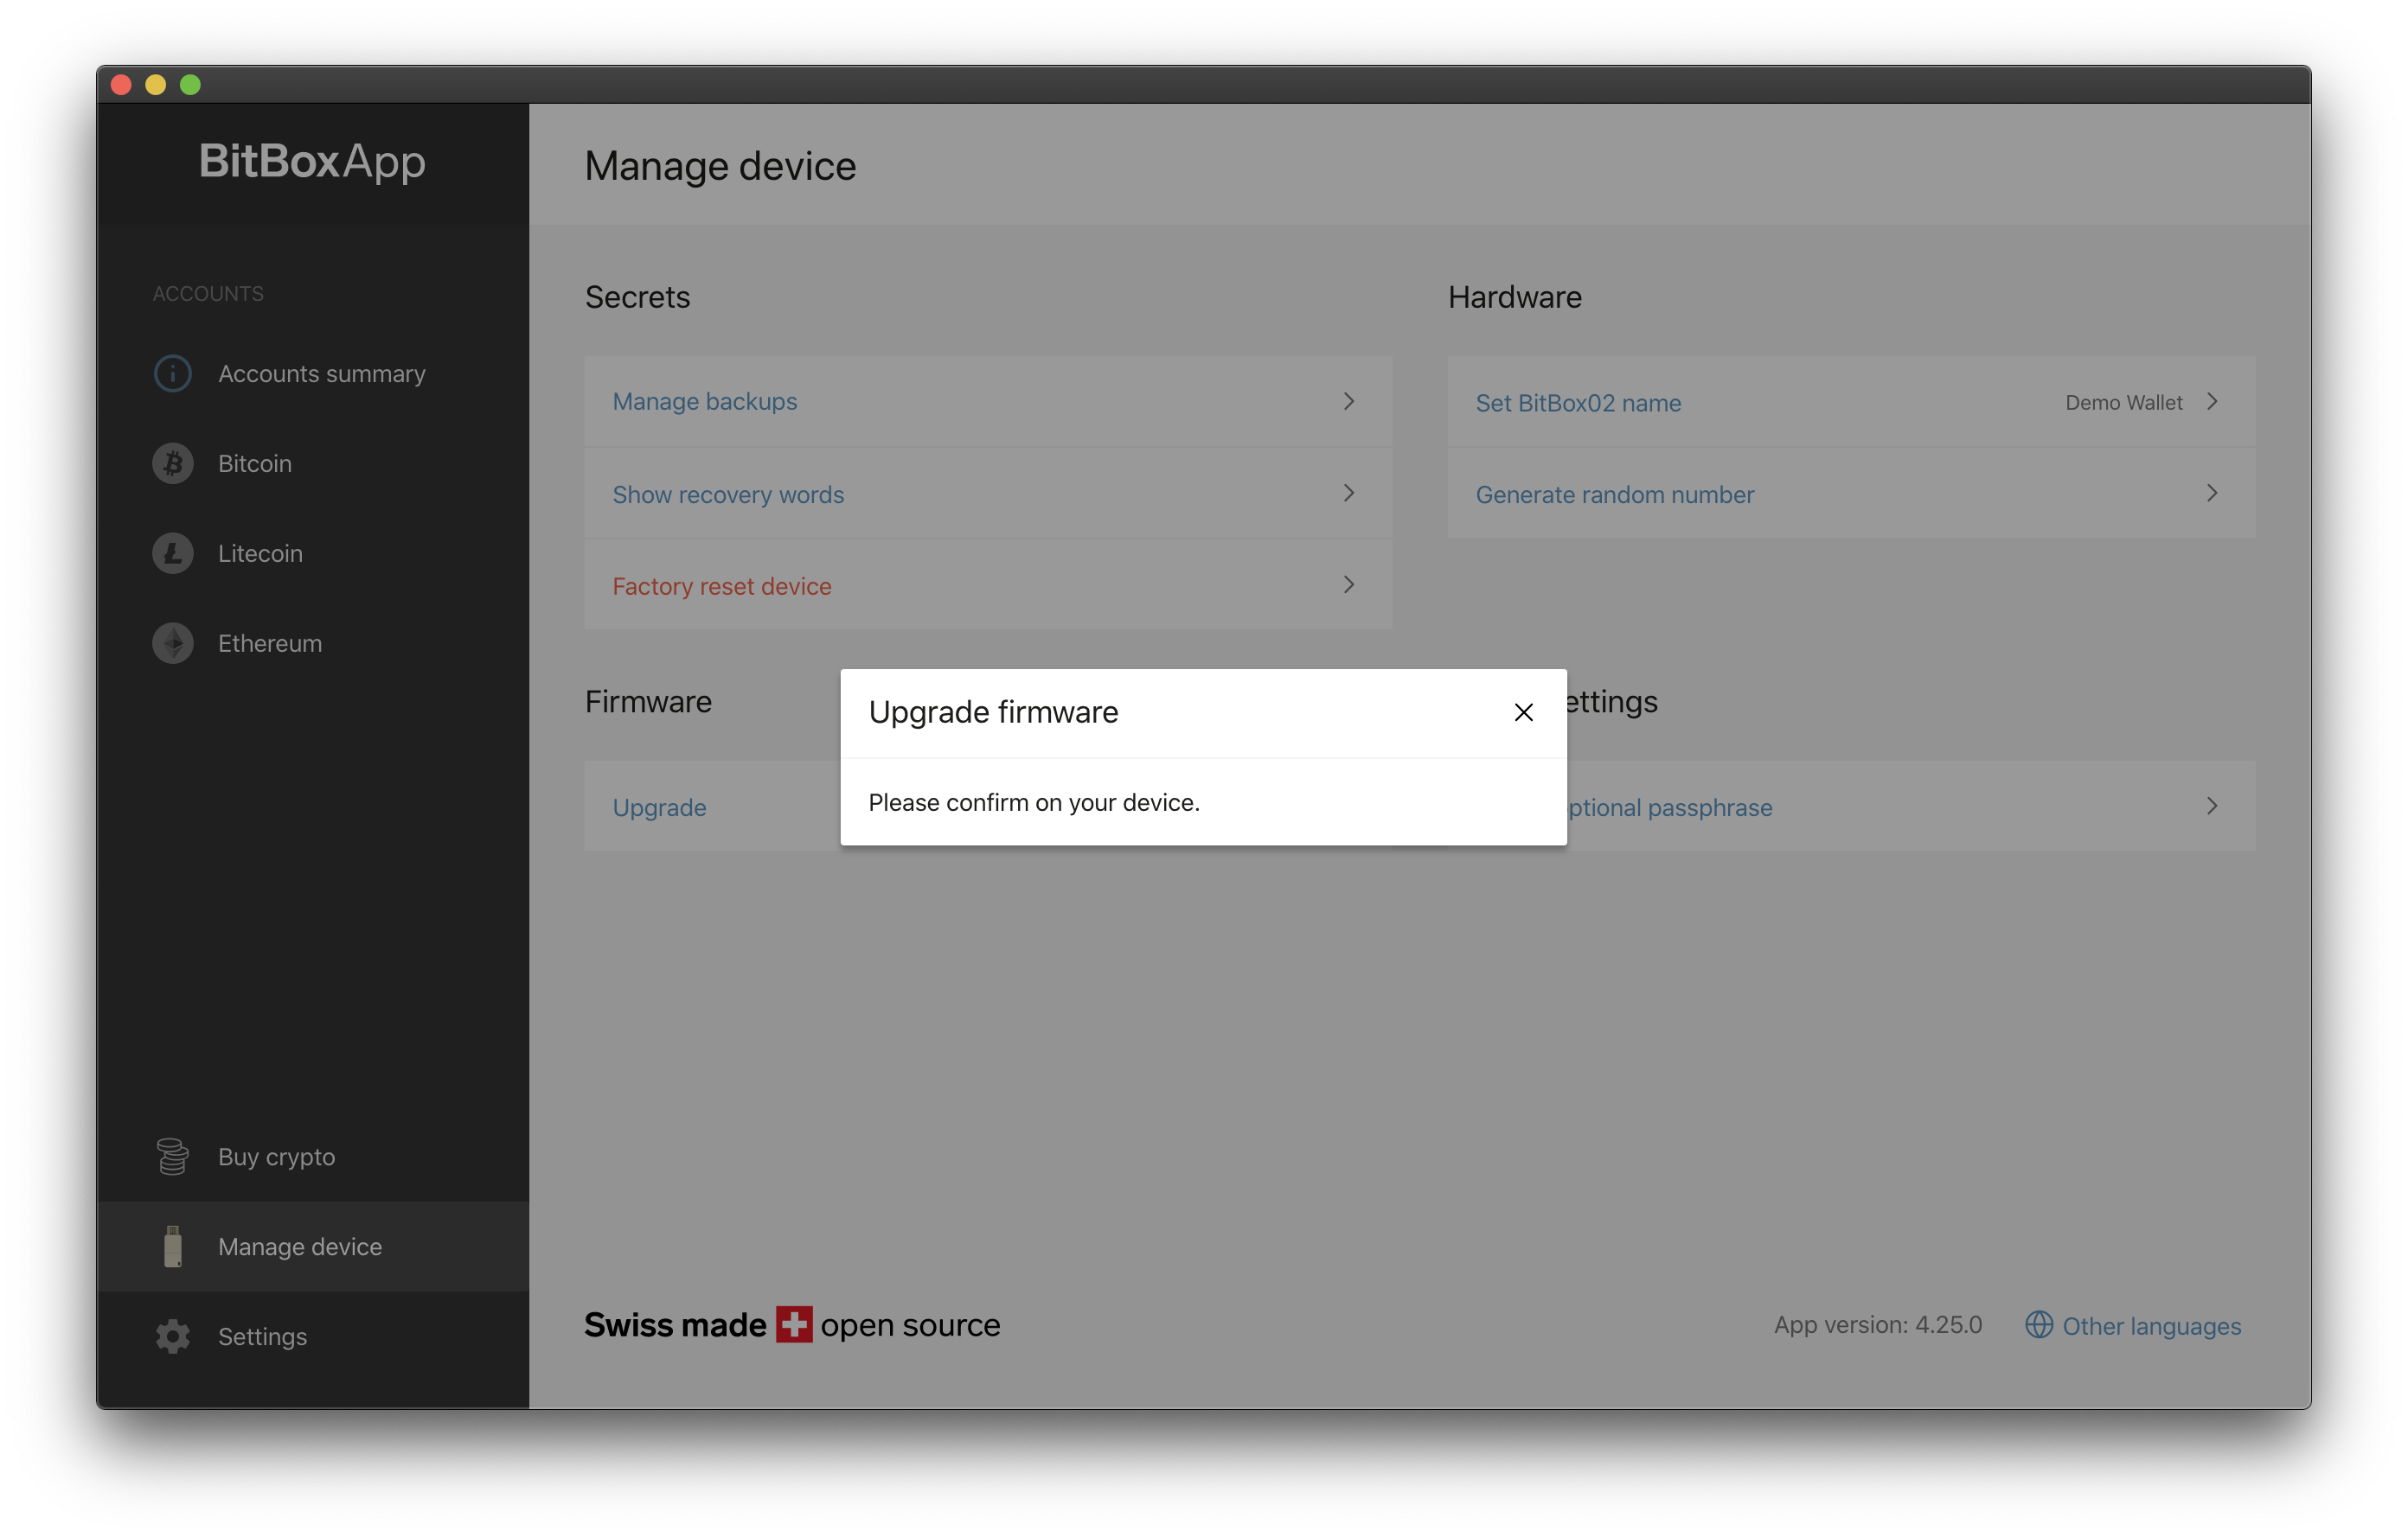Select Factory reset device
Screen dimensions: 2408x1537
(x=988, y=585)
